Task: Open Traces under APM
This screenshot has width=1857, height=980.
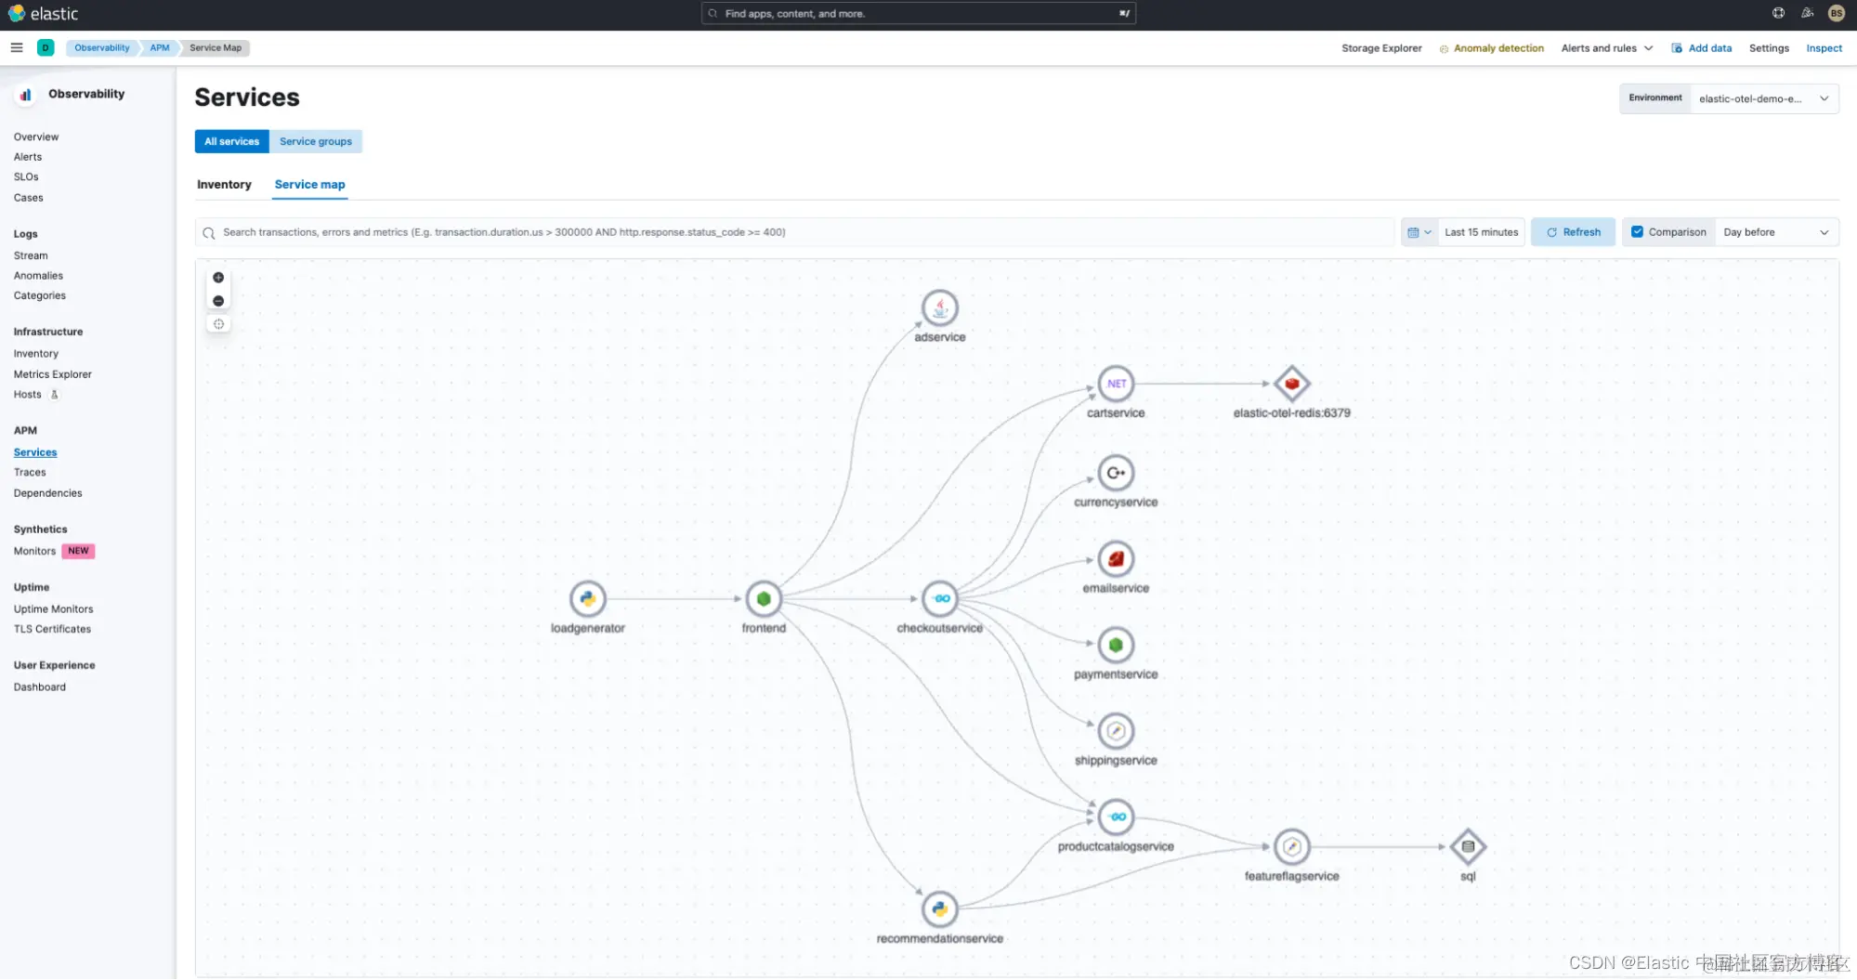Action: (x=30, y=472)
